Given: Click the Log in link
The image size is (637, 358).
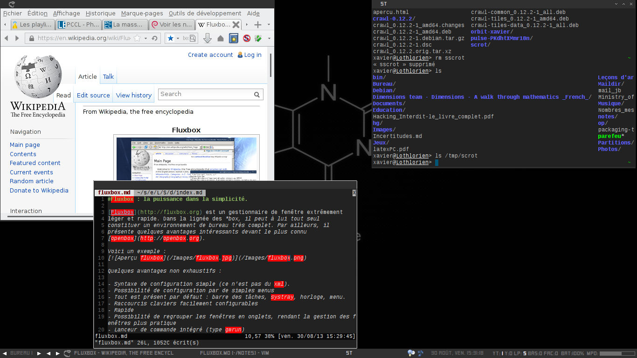Looking at the screenshot, I should point(253,55).
